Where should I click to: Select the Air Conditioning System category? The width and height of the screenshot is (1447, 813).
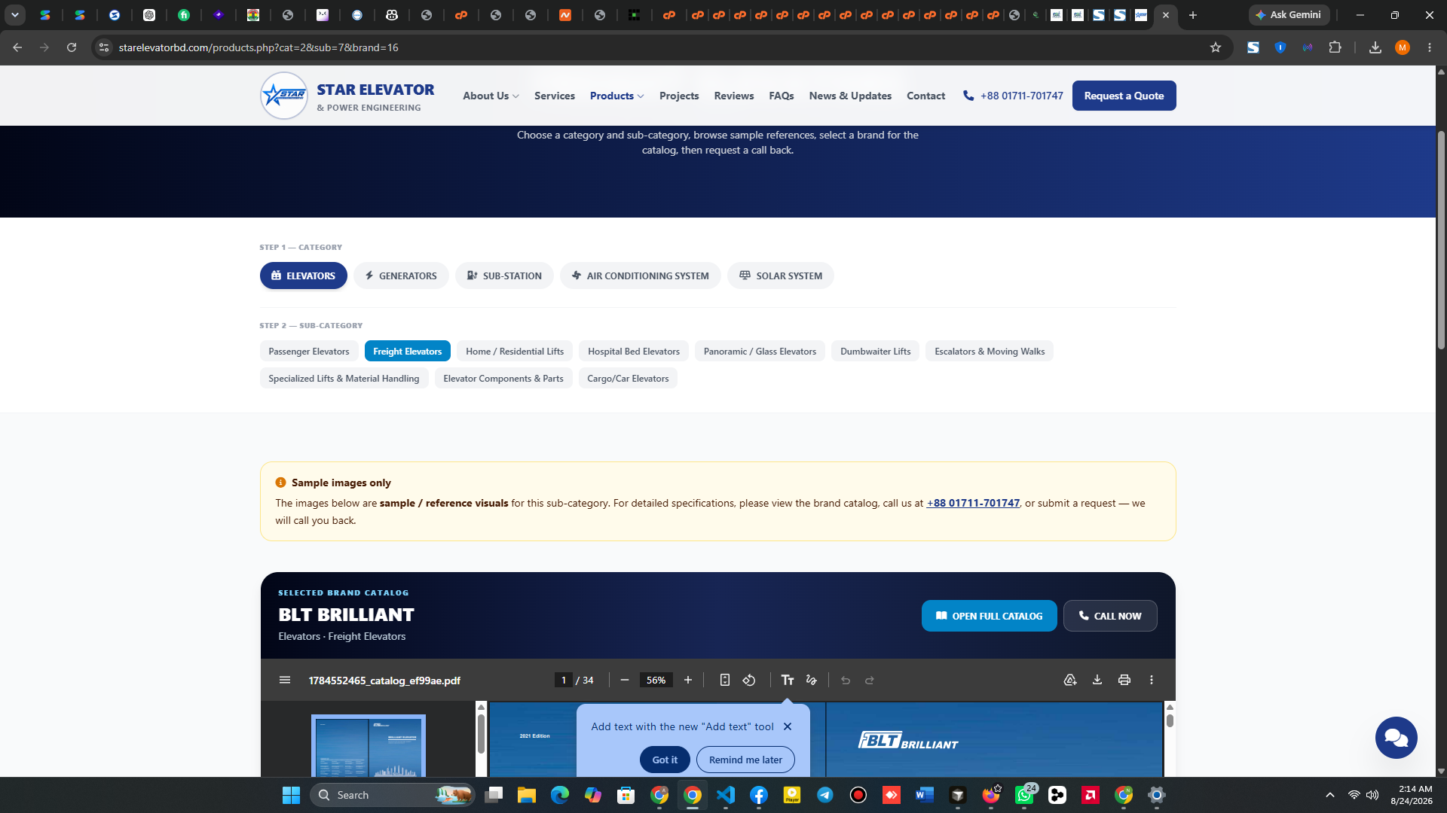tap(641, 276)
